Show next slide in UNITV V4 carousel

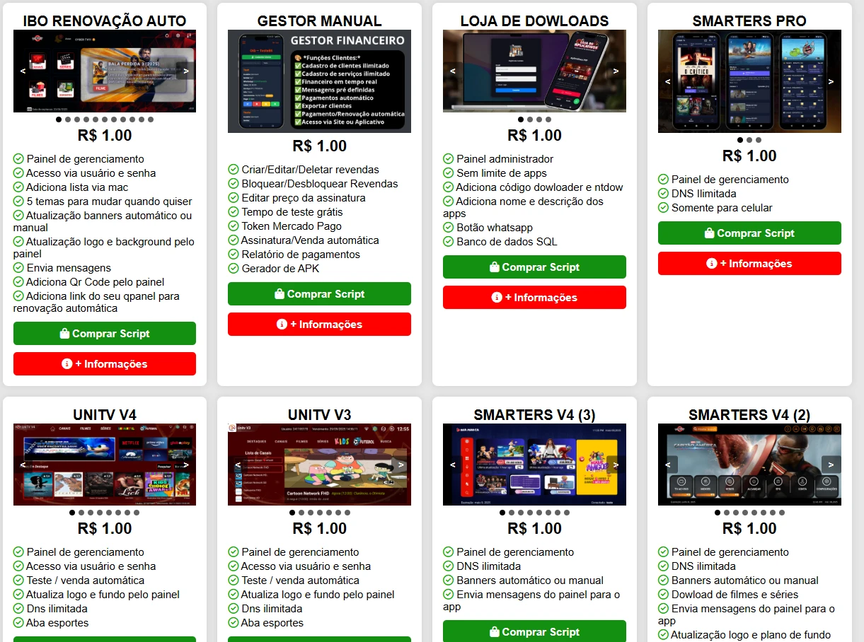click(186, 465)
